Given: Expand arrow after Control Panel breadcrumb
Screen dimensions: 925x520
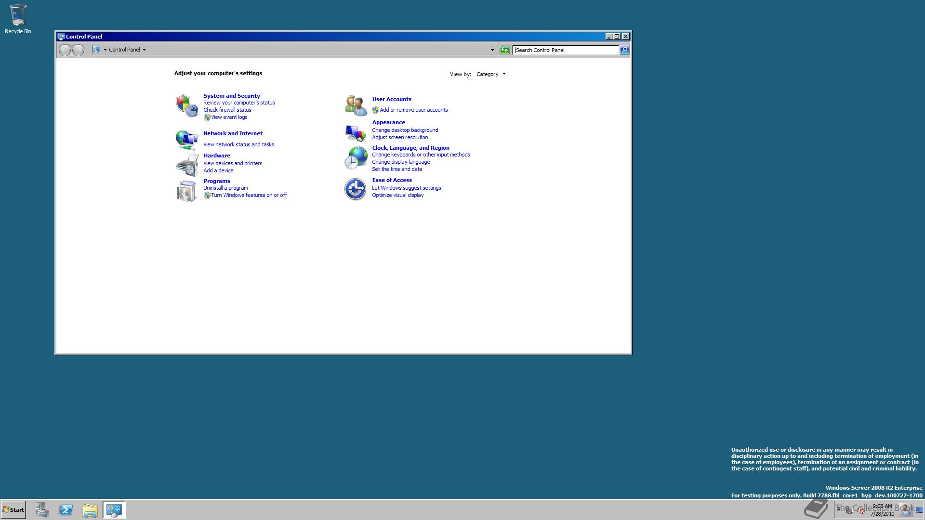Looking at the screenshot, I should coord(144,50).
